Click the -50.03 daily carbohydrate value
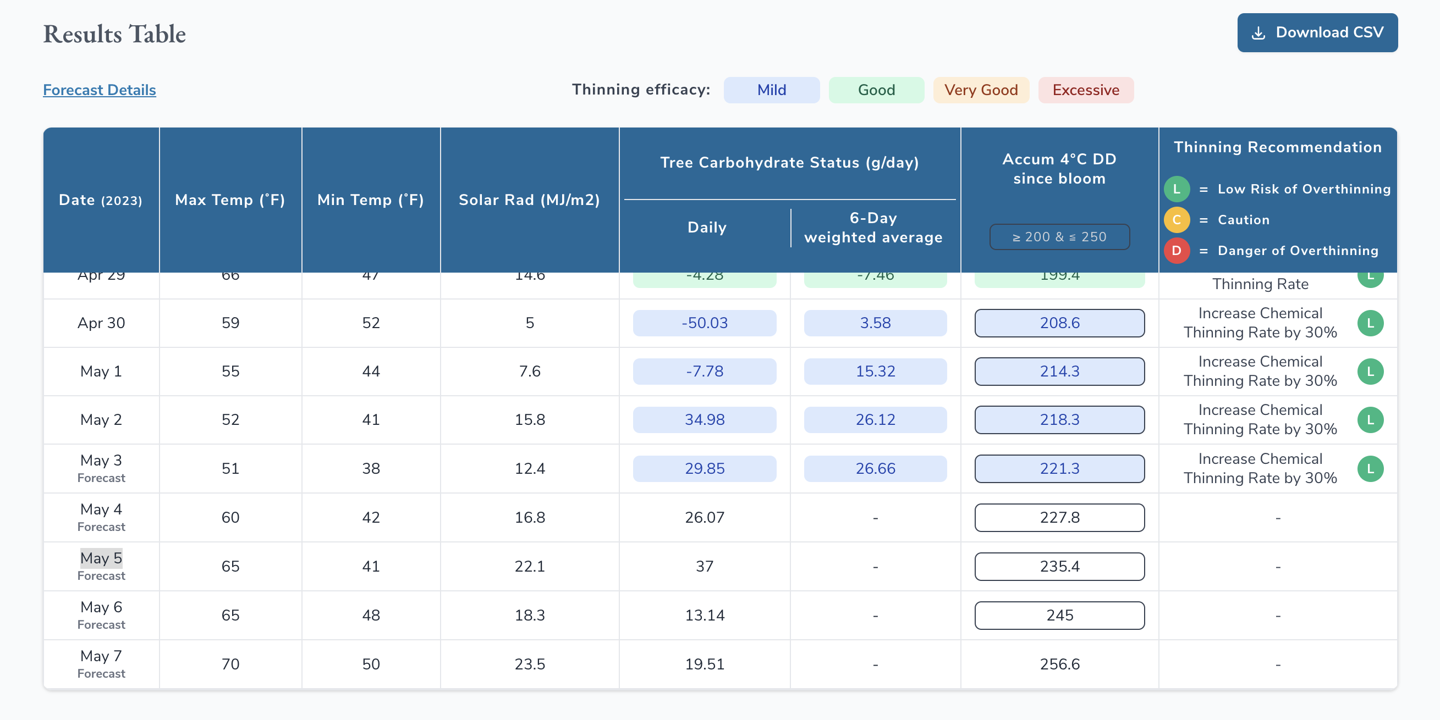The image size is (1440, 720). coord(704,323)
